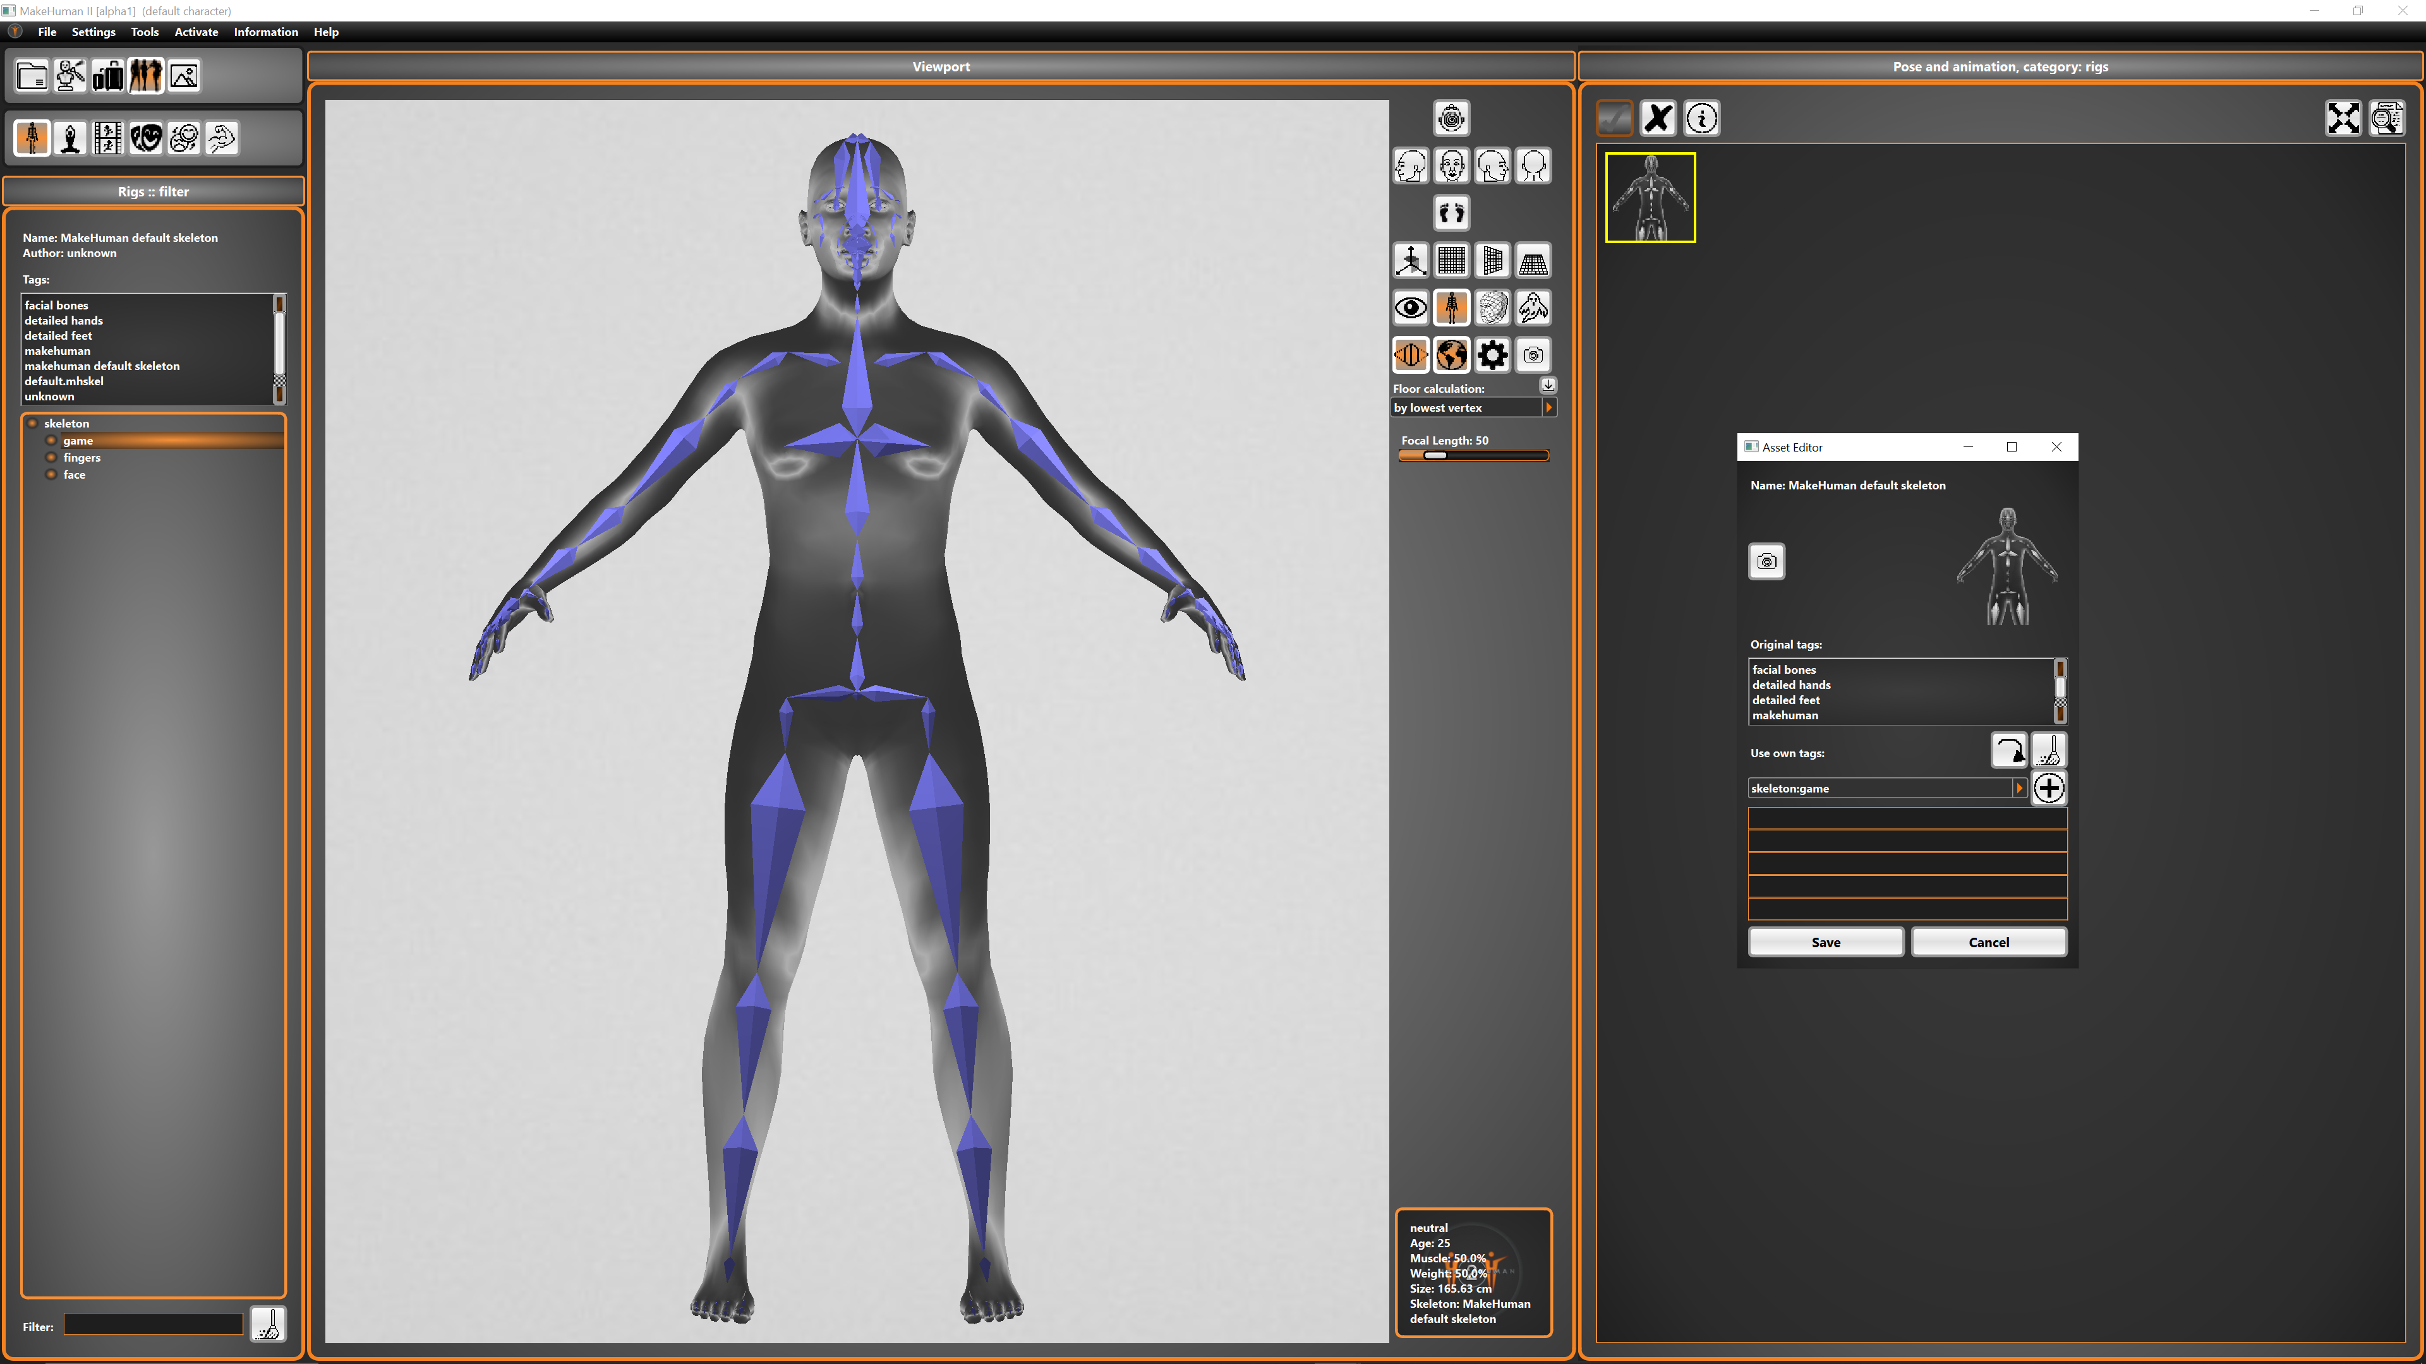Open the asset information 'i' icon

click(x=1702, y=119)
